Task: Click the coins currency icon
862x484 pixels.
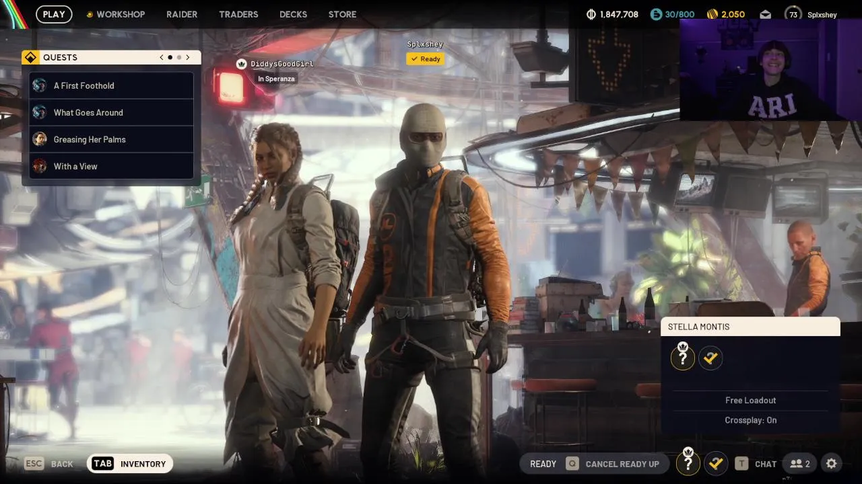Action: [x=591, y=14]
